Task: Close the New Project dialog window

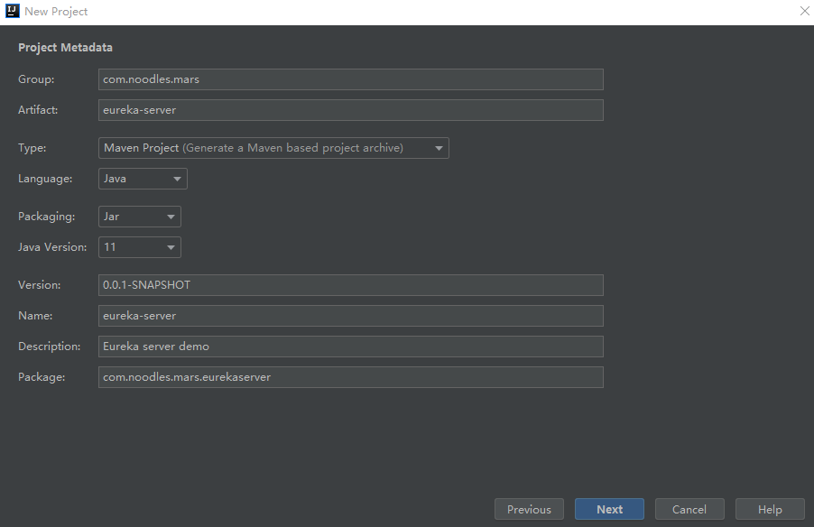Action: (x=804, y=12)
